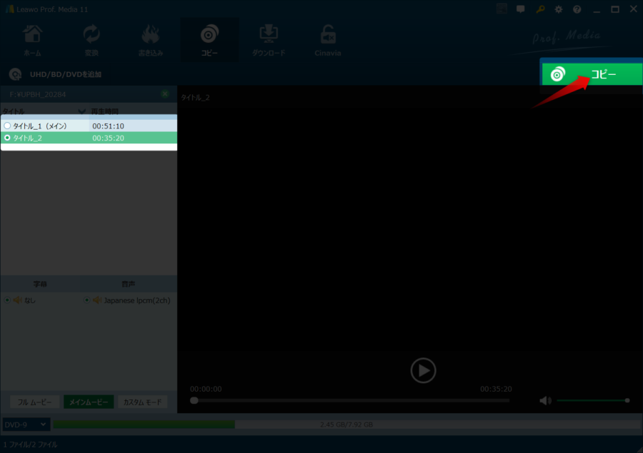643x453 pixels.
Task: Open the 書き込み burn module
Action: point(150,41)
